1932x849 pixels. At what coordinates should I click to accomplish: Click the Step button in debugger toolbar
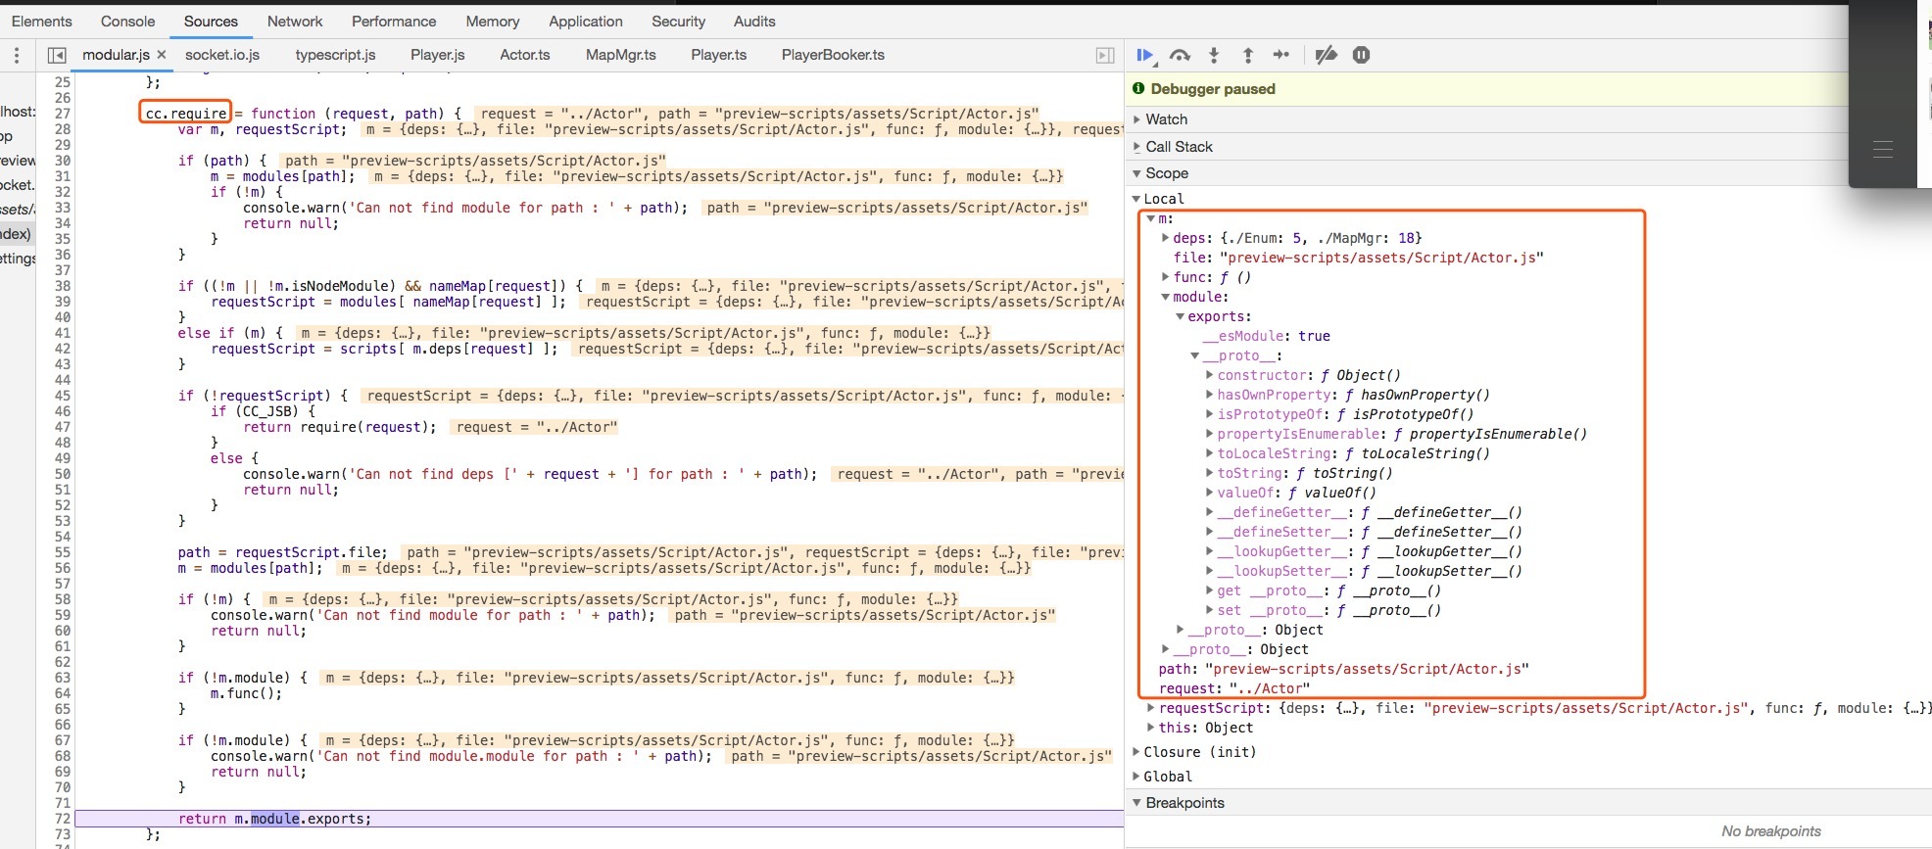(1281, 56)
